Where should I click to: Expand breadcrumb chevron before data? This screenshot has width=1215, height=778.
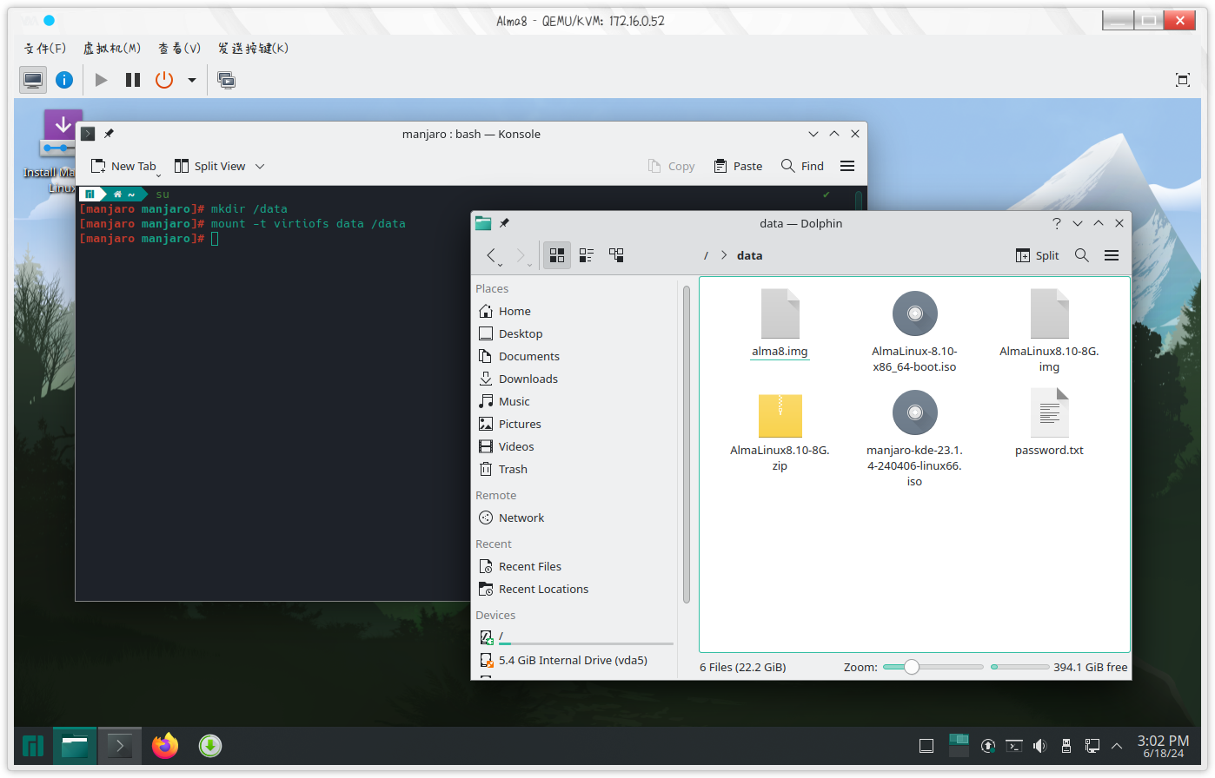[x=724, y=255]
